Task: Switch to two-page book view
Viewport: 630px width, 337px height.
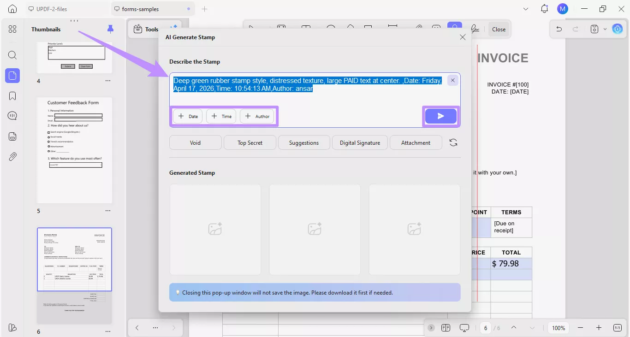Action: click(x=446, y=327)
